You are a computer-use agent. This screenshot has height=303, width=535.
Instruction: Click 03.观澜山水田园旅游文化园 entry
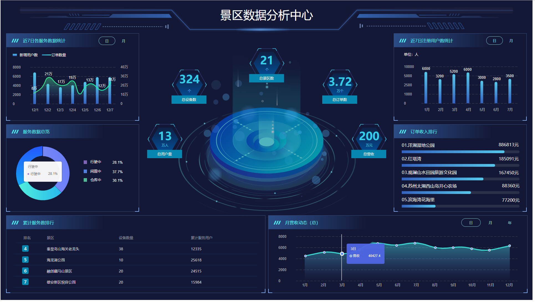pyautogui.click(x=429, y=173)
